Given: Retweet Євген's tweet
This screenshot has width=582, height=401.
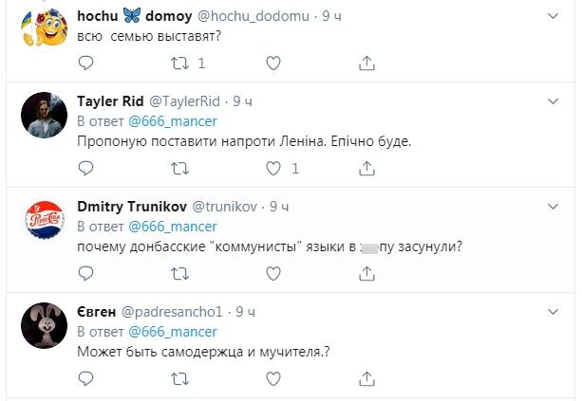Looking at the screenshot, I should (178, 379).
